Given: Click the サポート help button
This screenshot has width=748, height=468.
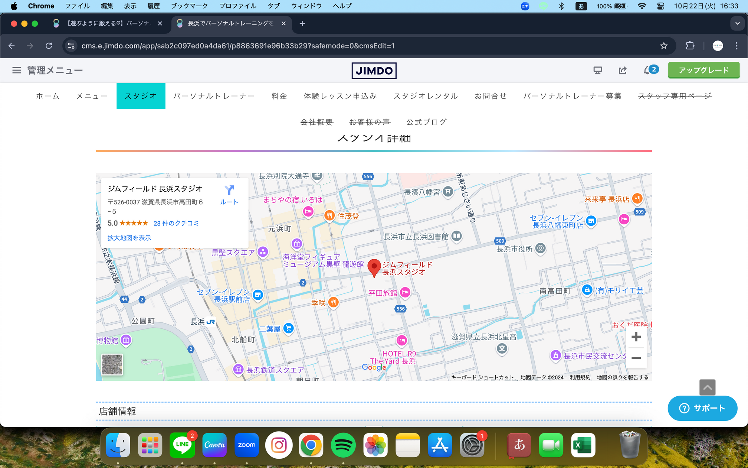Looking at the screenshot, I should 702,408.
